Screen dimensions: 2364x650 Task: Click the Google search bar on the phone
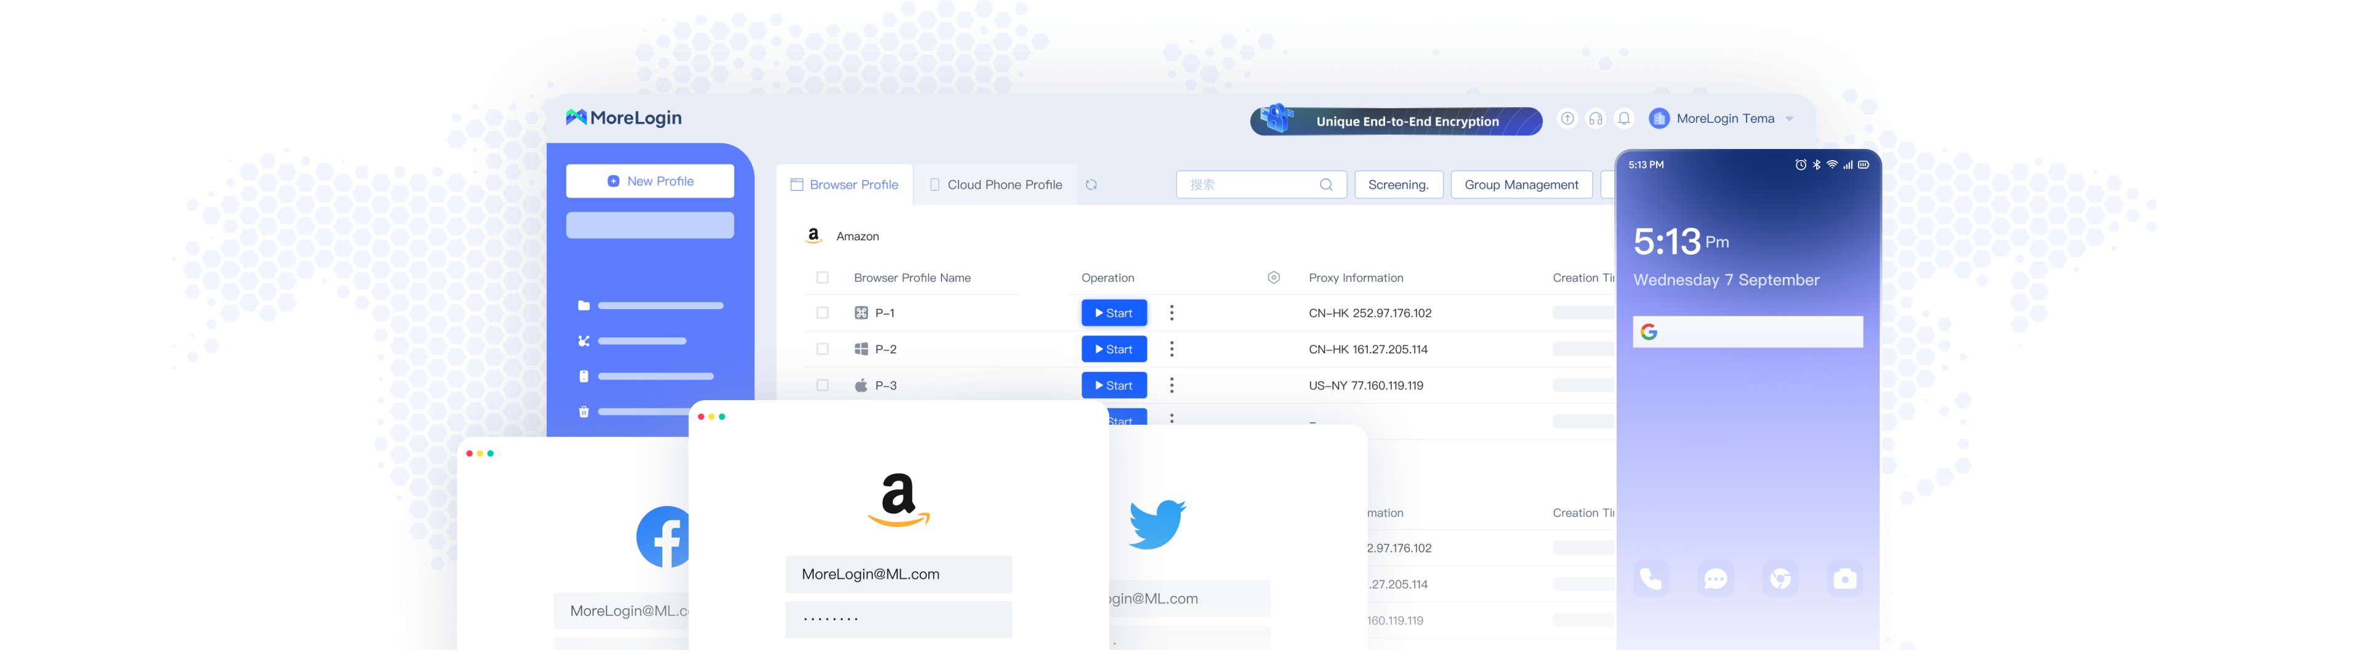(1747, 331)
